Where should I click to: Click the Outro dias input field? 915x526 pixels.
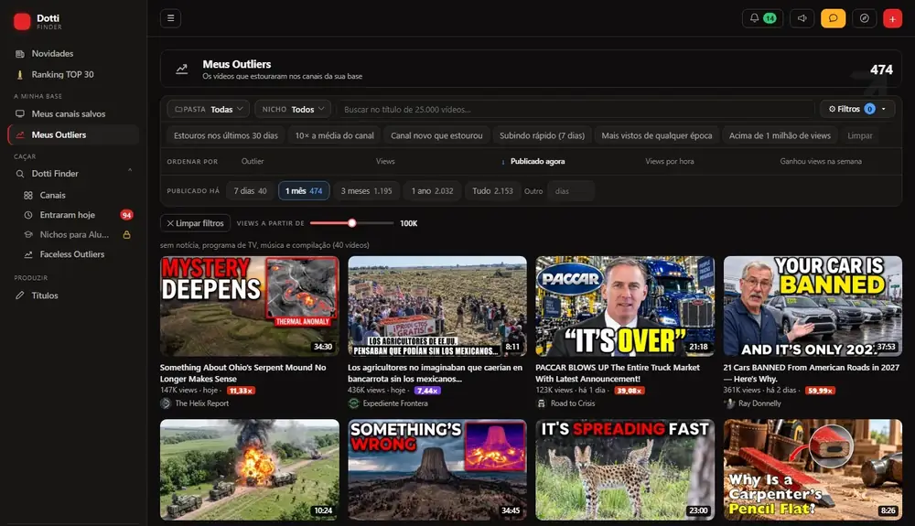[x=571, y=191]
